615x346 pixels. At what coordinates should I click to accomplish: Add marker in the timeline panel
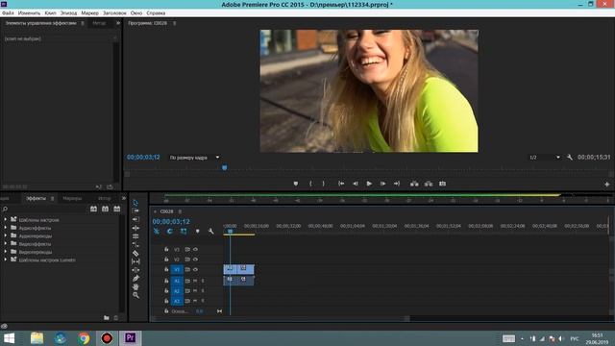[x=197, y=232]
